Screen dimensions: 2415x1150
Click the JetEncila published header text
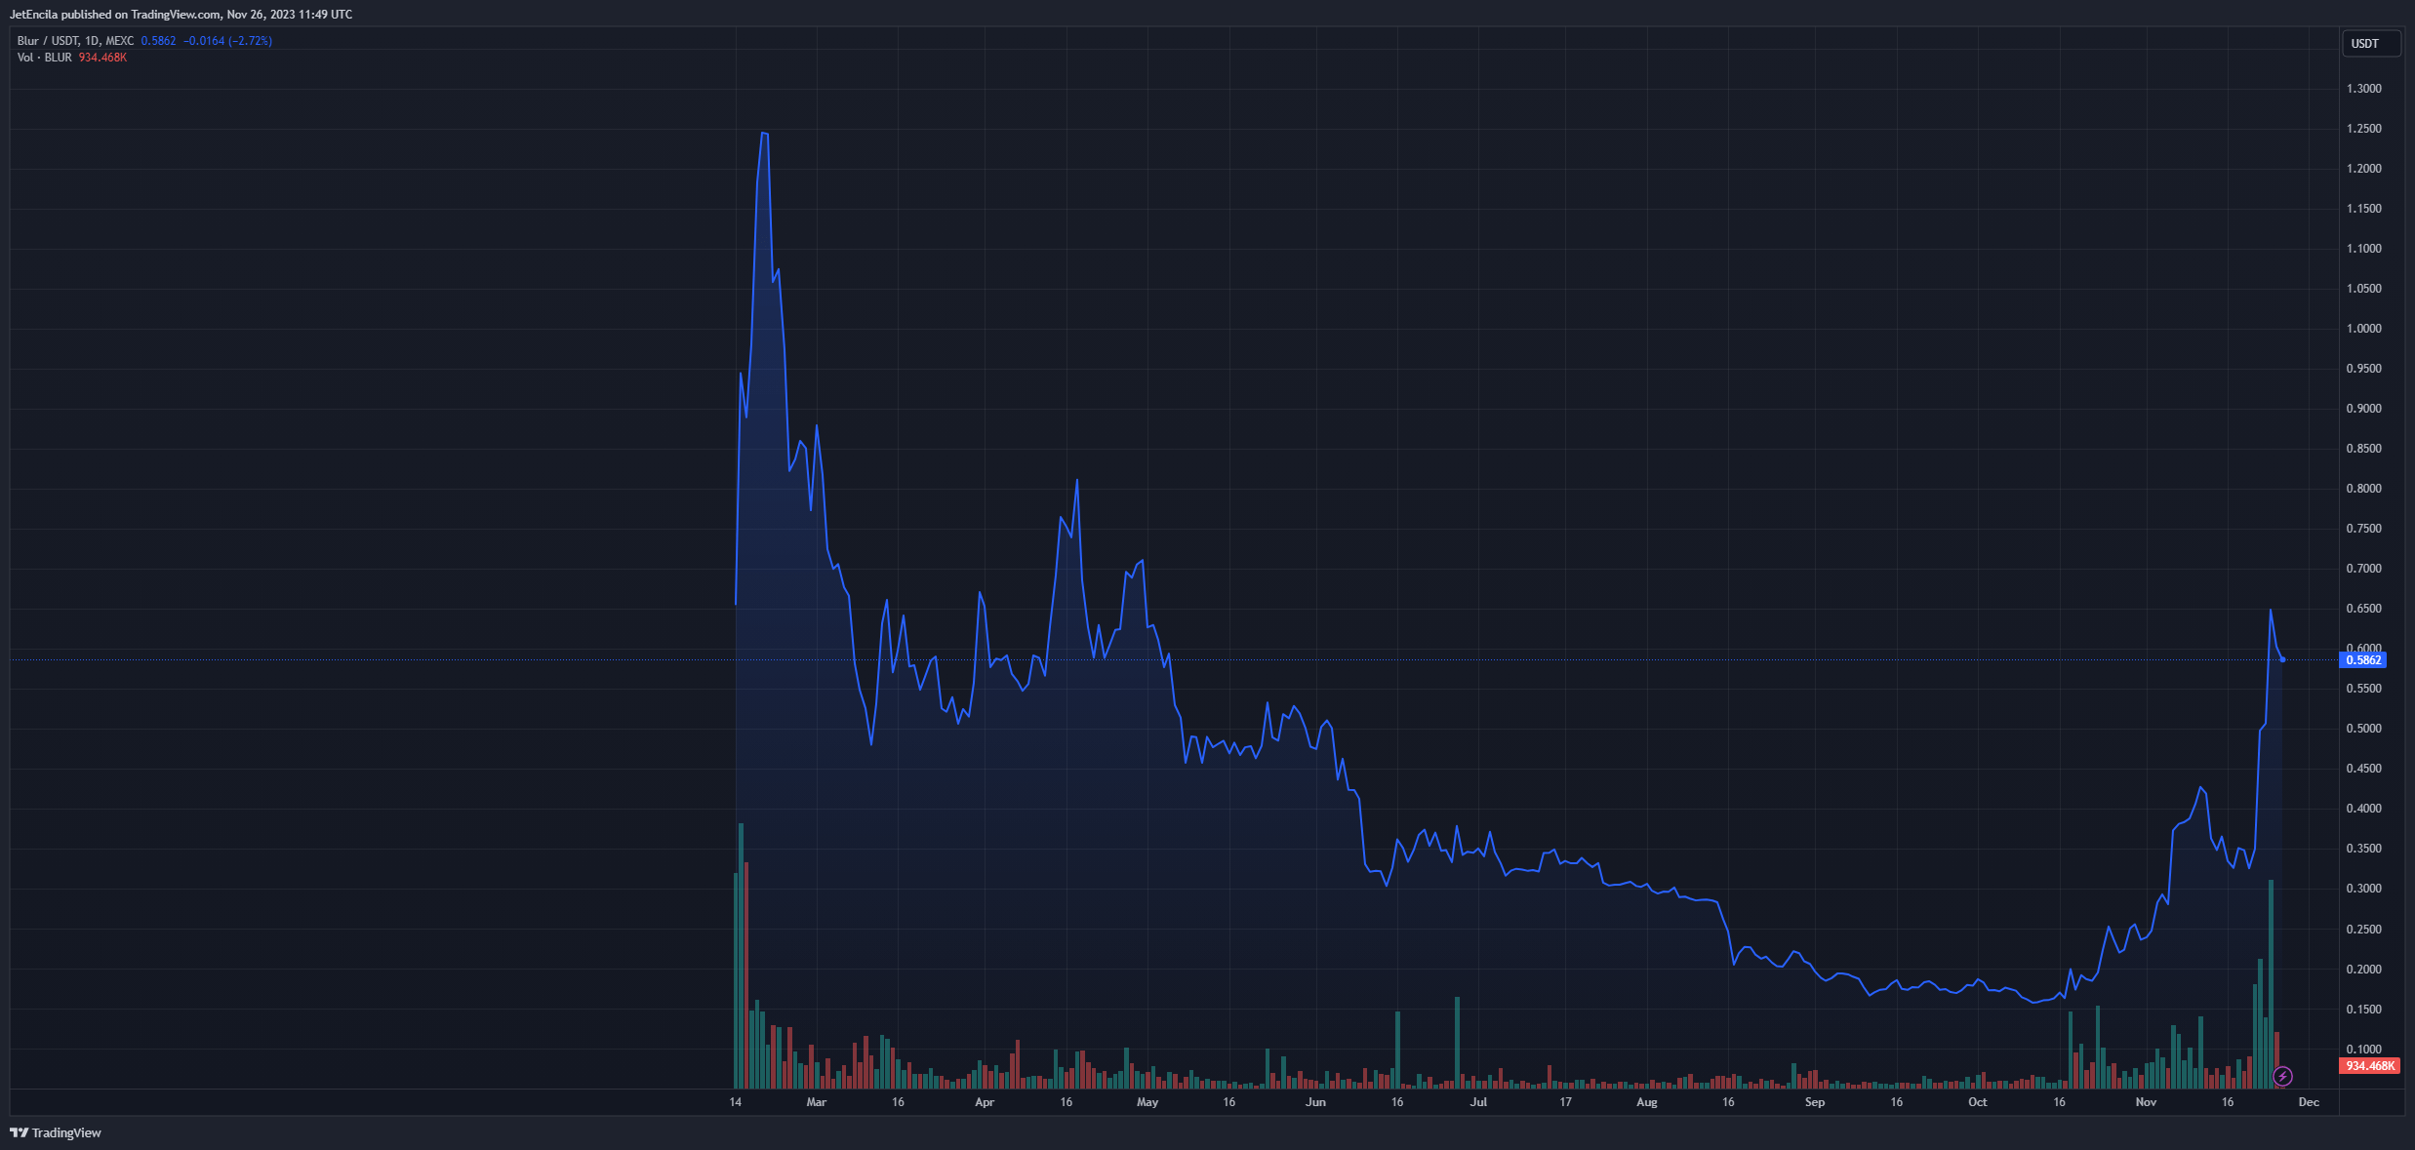[181, 15]
